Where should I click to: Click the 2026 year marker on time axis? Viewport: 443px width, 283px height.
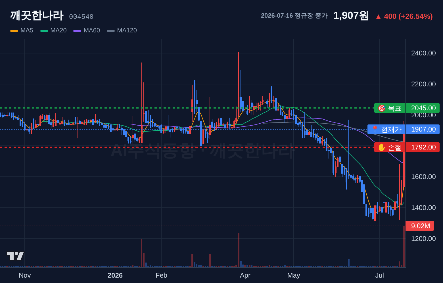pos(115,275)
